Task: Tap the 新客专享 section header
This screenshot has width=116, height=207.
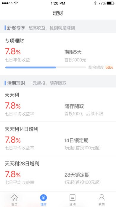Action: [58, 28]
